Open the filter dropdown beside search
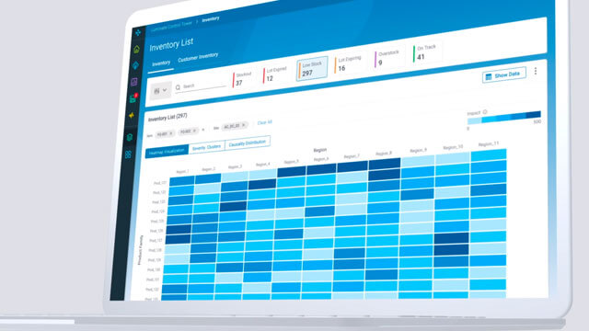 pos(161,90)
